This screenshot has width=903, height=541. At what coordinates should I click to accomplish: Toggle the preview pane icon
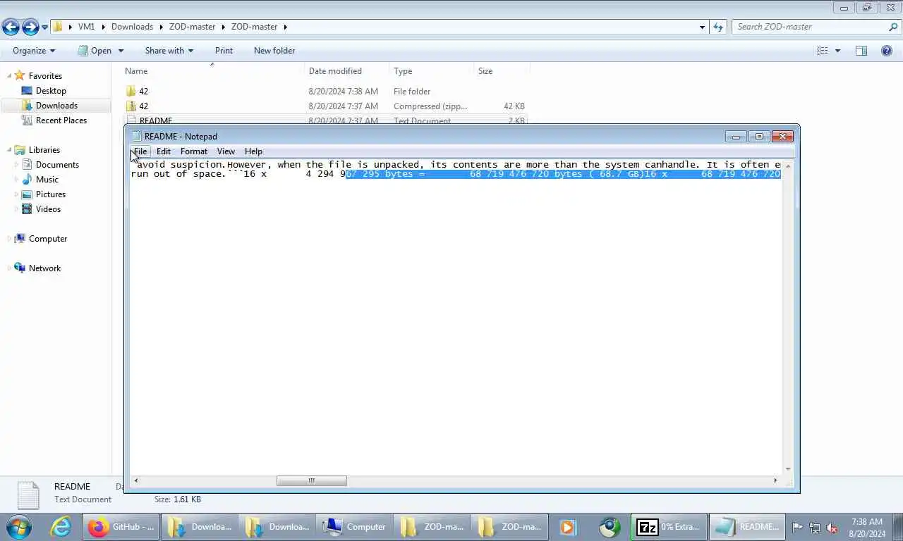(x=861, y=51)
